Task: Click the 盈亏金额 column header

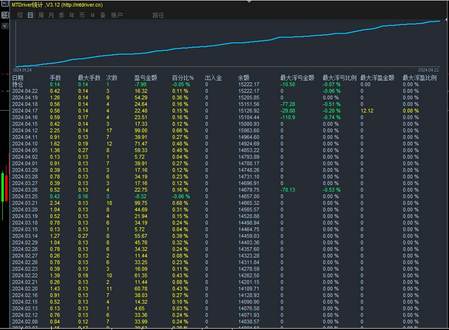Action: [146, 78]
